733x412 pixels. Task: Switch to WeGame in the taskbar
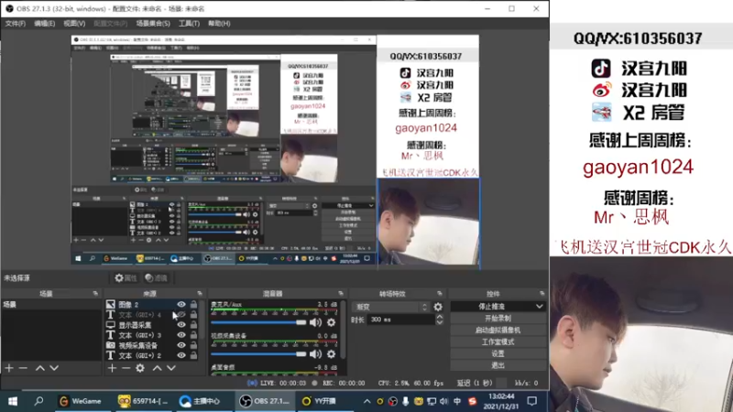click(80, 401)
